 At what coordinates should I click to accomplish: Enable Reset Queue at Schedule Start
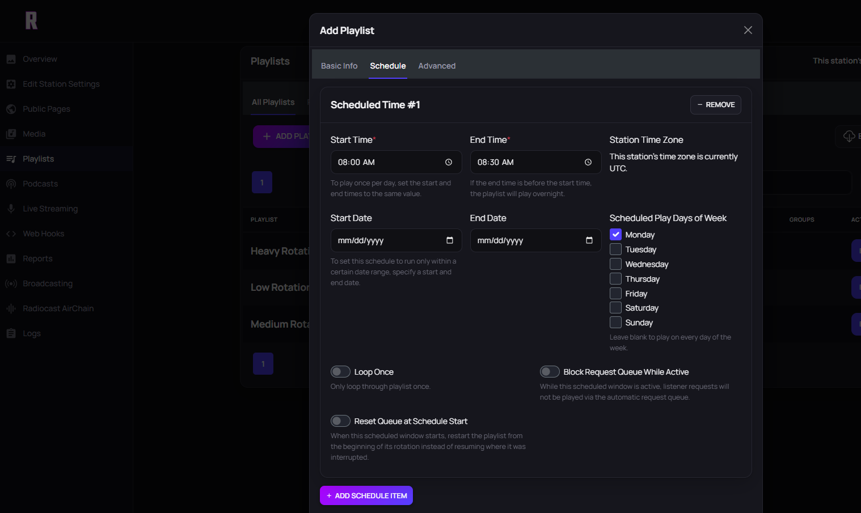coord(340,421)
